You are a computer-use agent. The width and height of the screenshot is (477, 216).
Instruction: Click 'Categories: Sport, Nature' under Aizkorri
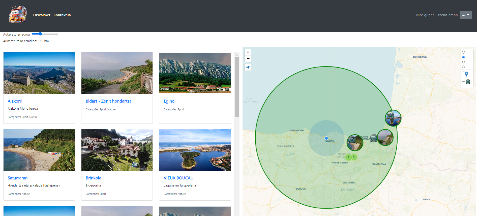(22, 117)
